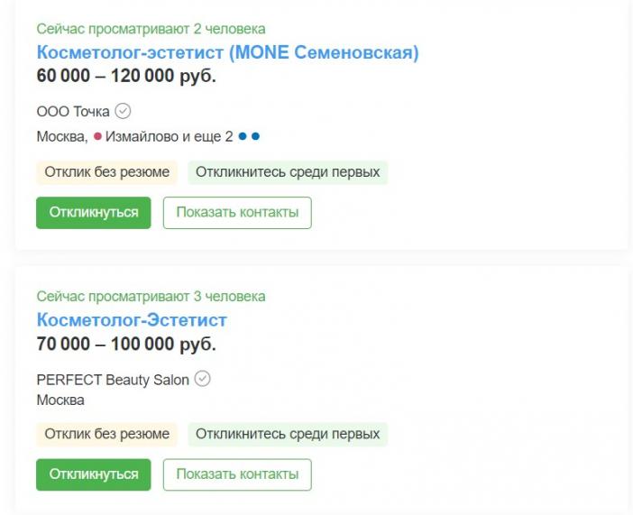Click verified checkmark icon beside ООО Точка

coord(123,111)
